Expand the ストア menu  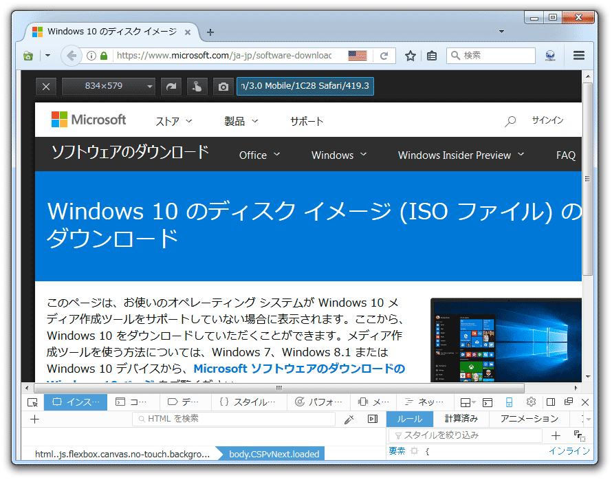[174, 121]
